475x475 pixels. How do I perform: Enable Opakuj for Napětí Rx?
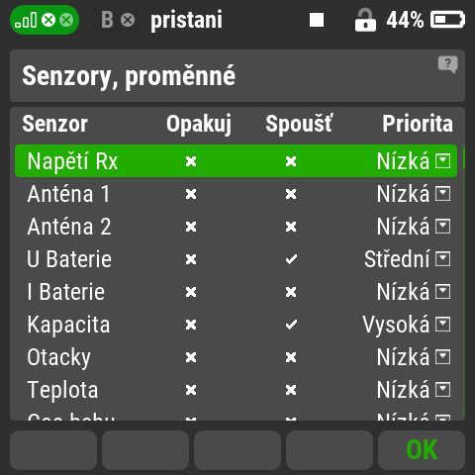pos(191,161)
